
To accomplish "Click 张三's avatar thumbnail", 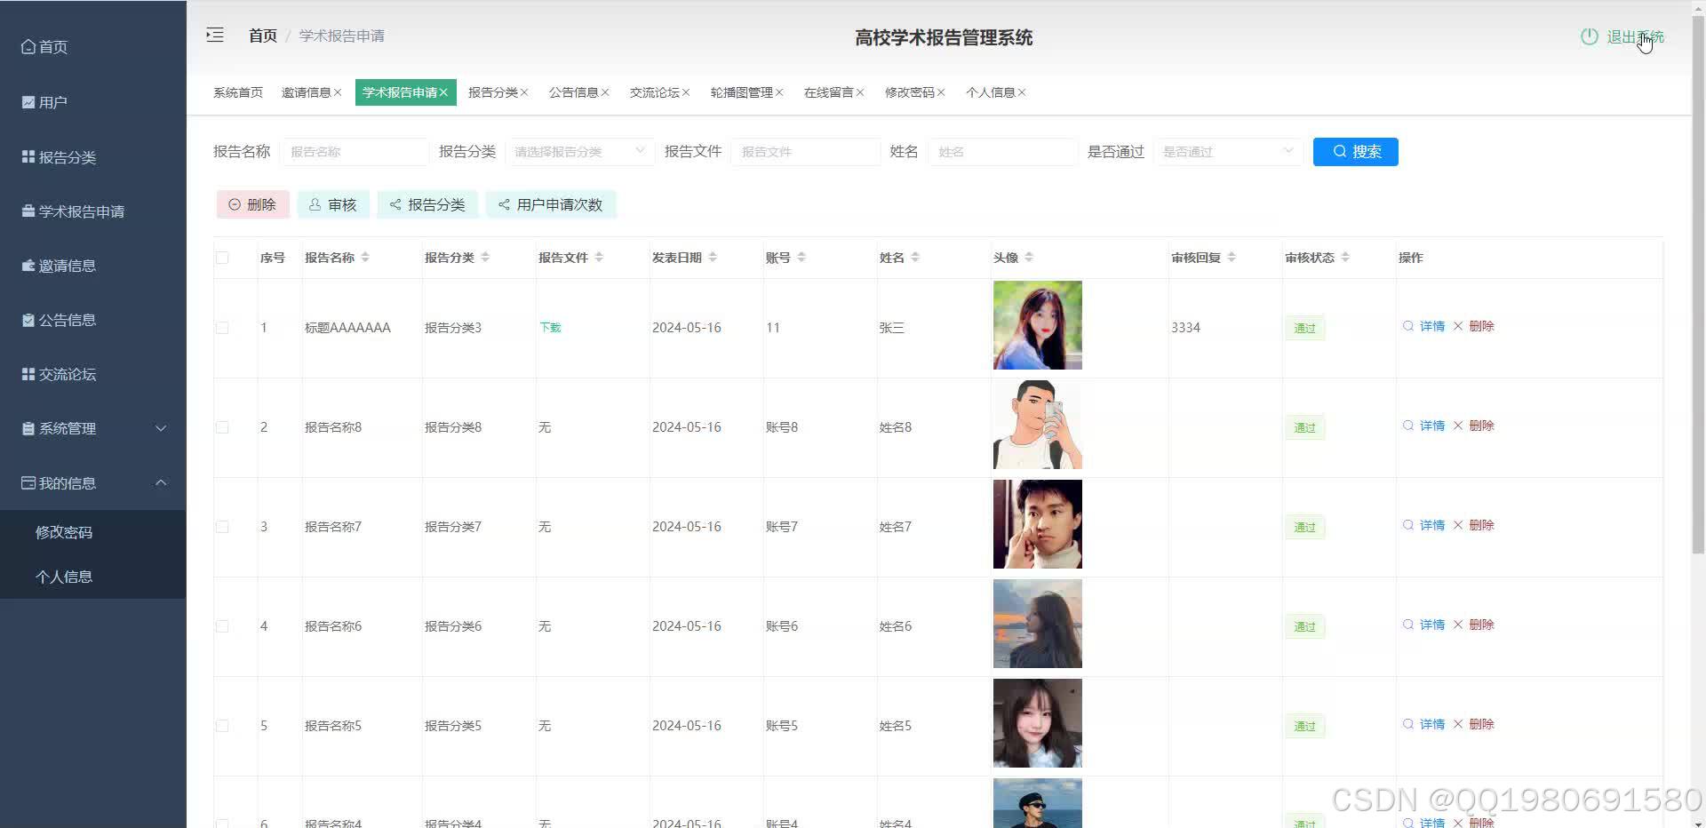I will coord(1037,324).
